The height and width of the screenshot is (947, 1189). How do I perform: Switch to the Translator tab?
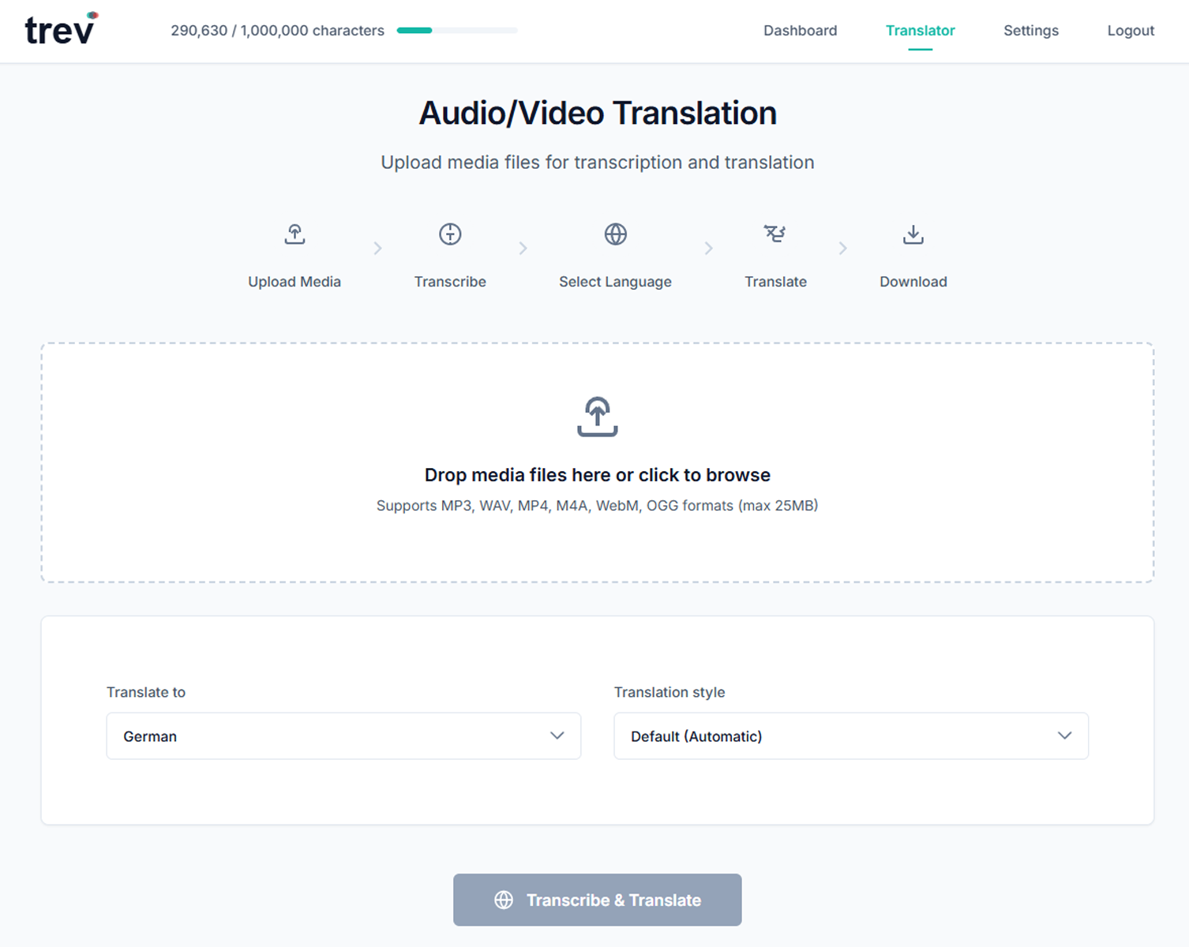pyautogui.click(x=920, y=31)
